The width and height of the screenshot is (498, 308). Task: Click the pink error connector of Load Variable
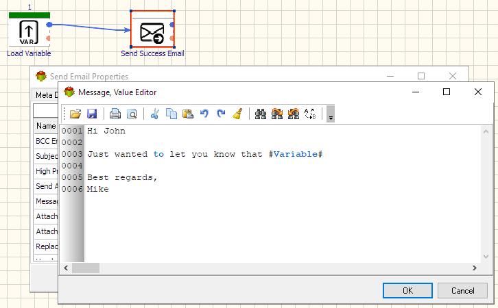(48, 38)
